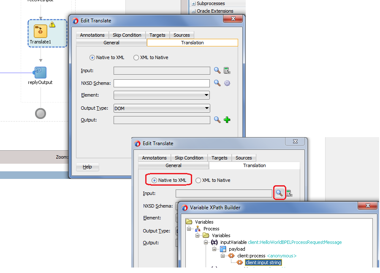This screenshot has width=380, height=273.
Task: Collapse the inputVariable tree node
Action: tap(206, 242)
